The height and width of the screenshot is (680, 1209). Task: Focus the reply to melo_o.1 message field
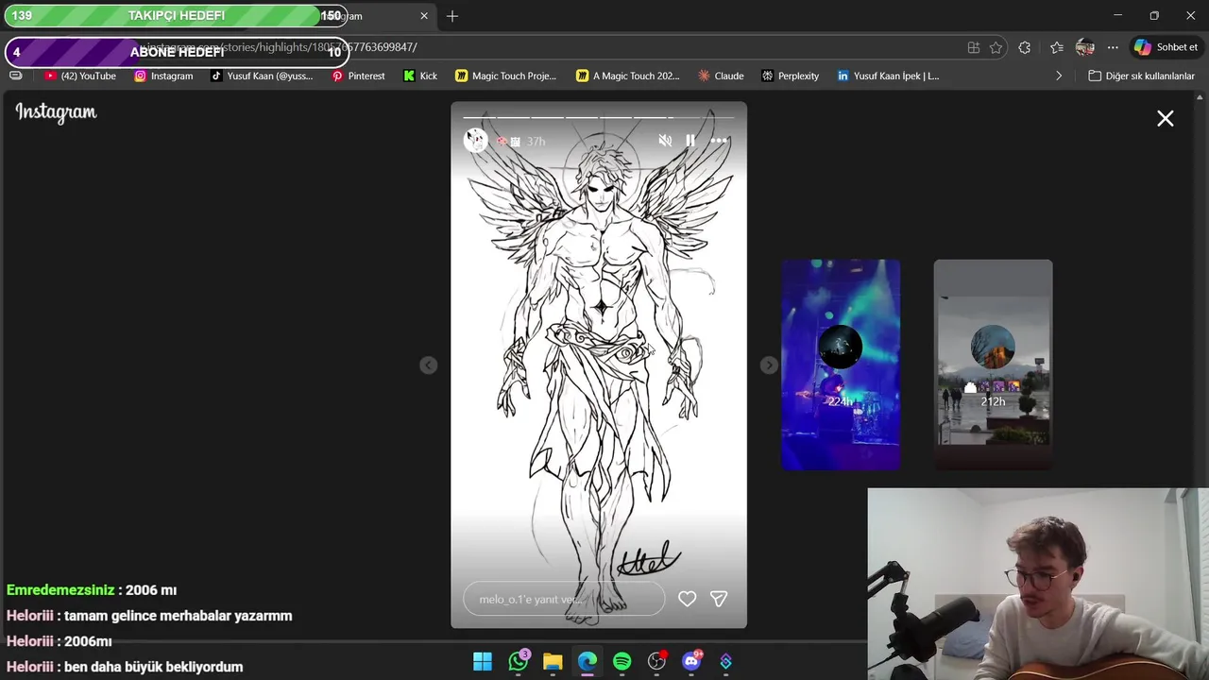[x=564, y=599]
